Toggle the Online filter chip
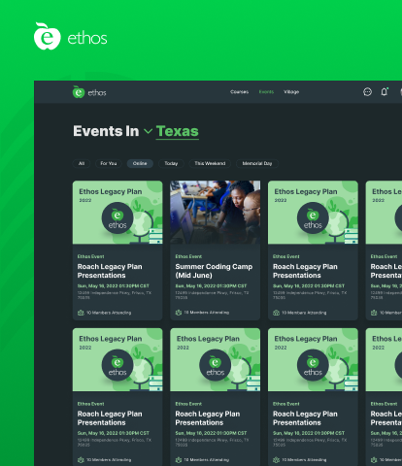The height and width of the screenshot is (466, 402). pyautogui.click(x=140, y=163)
